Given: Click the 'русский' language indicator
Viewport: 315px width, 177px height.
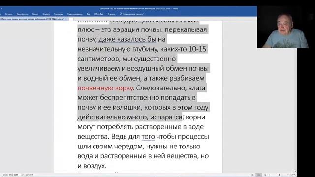Looking at the screenshot, I should pyautogui.click(x=30, y=175).
